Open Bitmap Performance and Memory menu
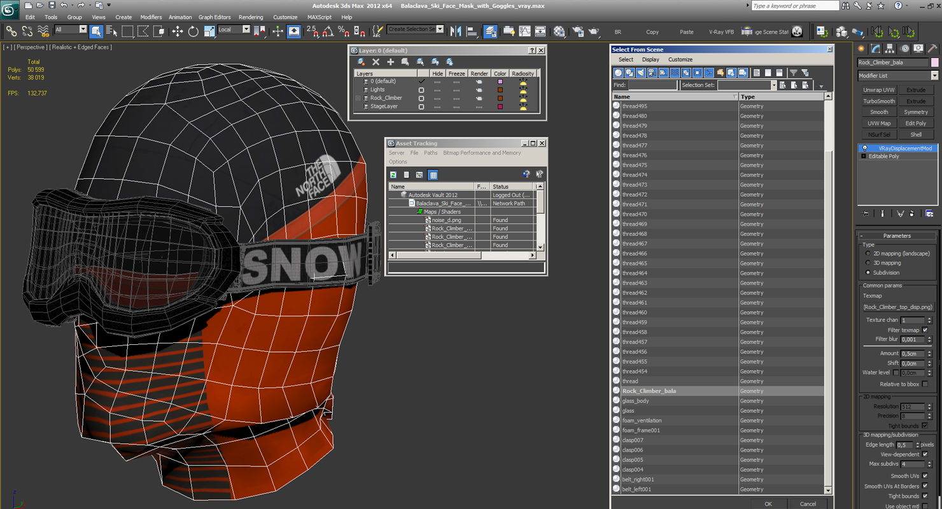This screenshot has width=942, height=509. coord(482,153)
